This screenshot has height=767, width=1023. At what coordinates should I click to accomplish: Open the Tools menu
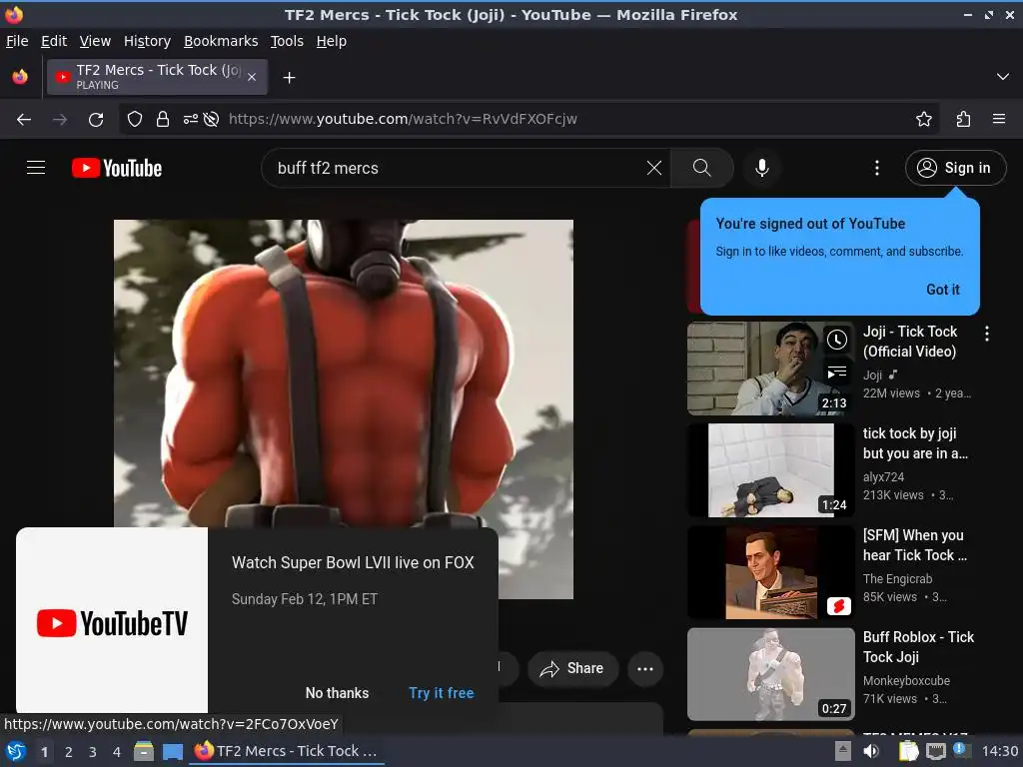[x=287, y=41]
